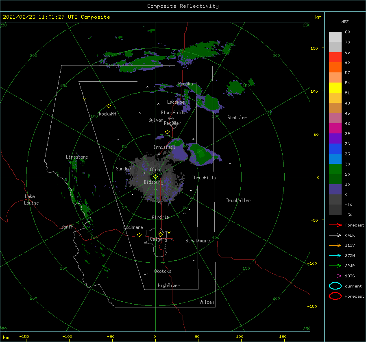Select the yellow diamond marker below RedDeer
The width and height of the screenshot is (366, 342).
point(167,132)
